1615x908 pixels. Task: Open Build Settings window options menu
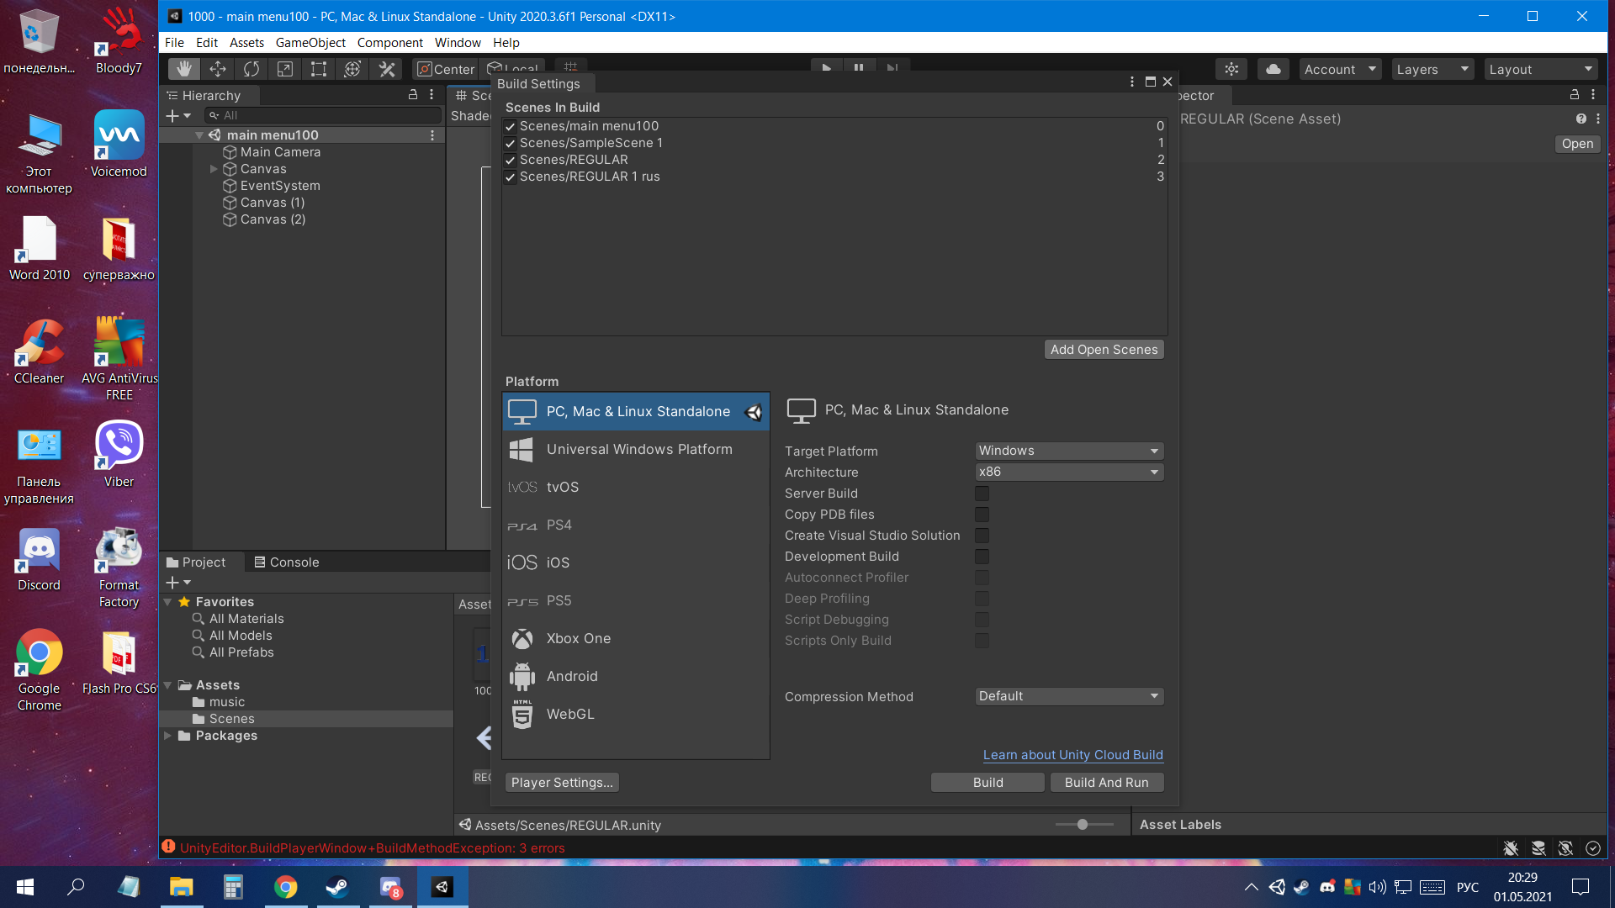pos(1132,82)
